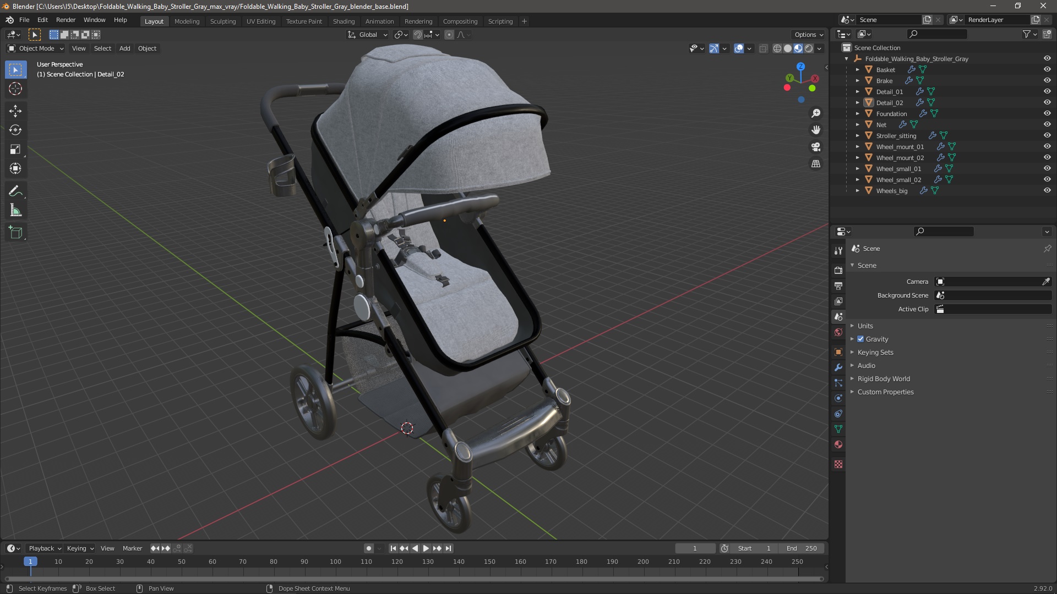Hide the Basket object in outliner
1057x594 pixels.
(x=1047, y=69)
